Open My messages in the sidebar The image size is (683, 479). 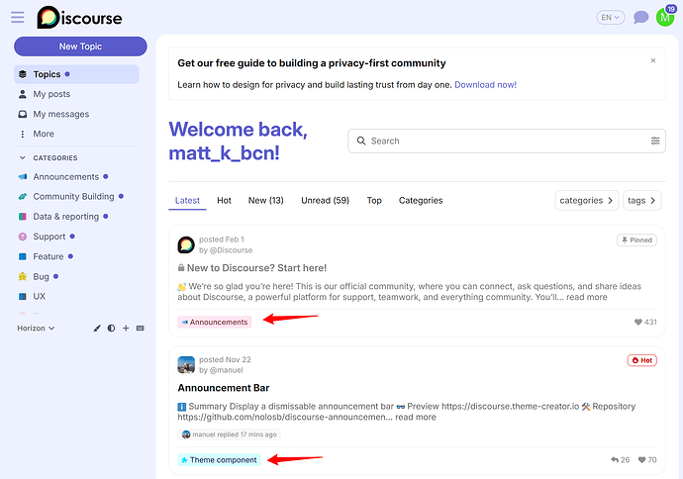pos(61,114)
